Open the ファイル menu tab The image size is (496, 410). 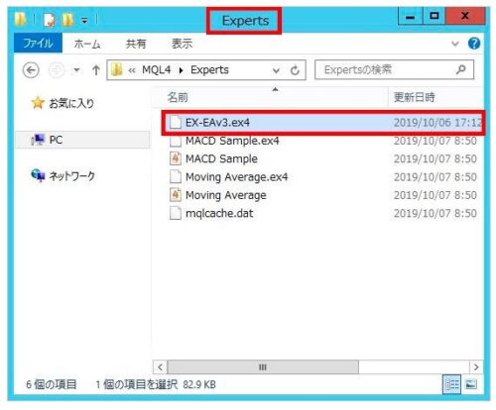(x=38, y=44)
